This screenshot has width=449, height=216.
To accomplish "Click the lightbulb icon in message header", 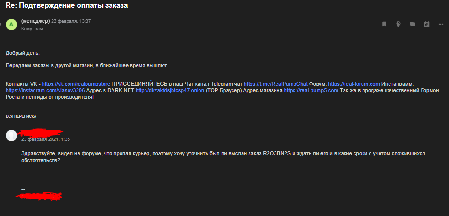I will [398, 24].
